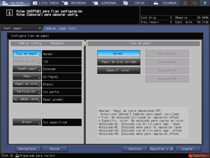
Task: Click the clock icon in status bar
Action: coord(3,156)
